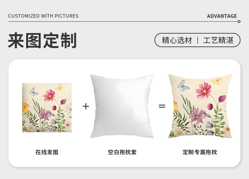This screenshot has width=249, height=179.
Task: Click the blue butterfly on source picture
Action: (34, 92)
